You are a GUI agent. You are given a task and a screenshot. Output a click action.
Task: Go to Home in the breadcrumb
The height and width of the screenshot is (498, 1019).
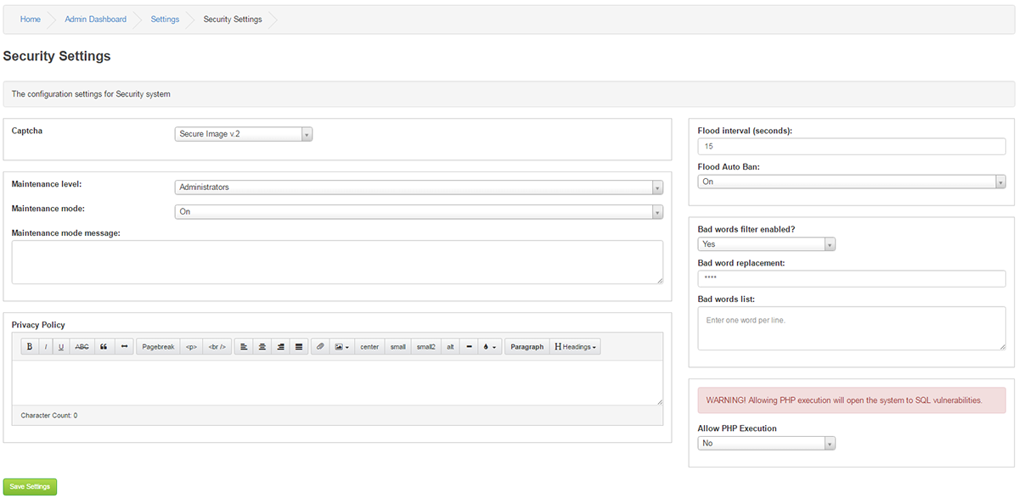(x=31, y=20)
